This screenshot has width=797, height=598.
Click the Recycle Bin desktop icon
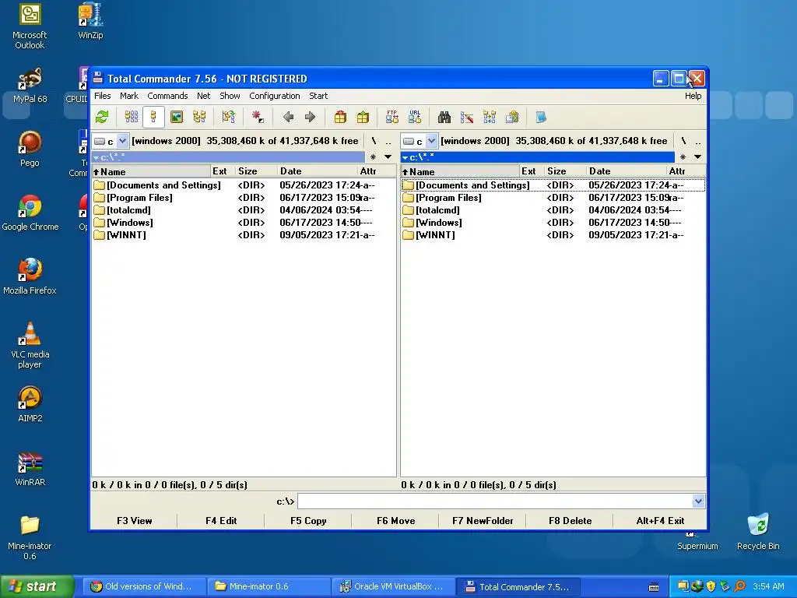coord(758,532)
